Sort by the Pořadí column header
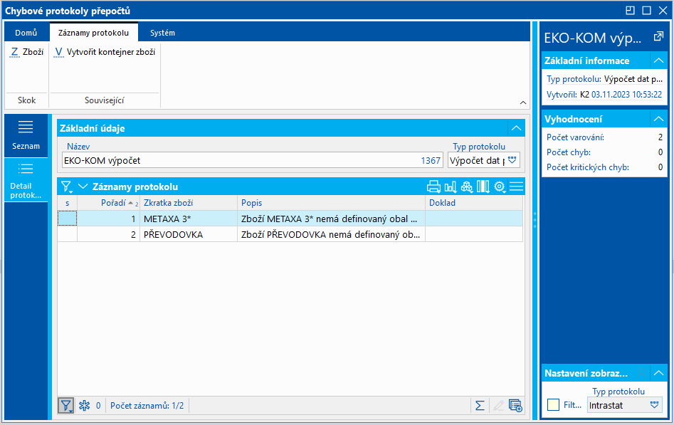 click(x=109, y=203)
